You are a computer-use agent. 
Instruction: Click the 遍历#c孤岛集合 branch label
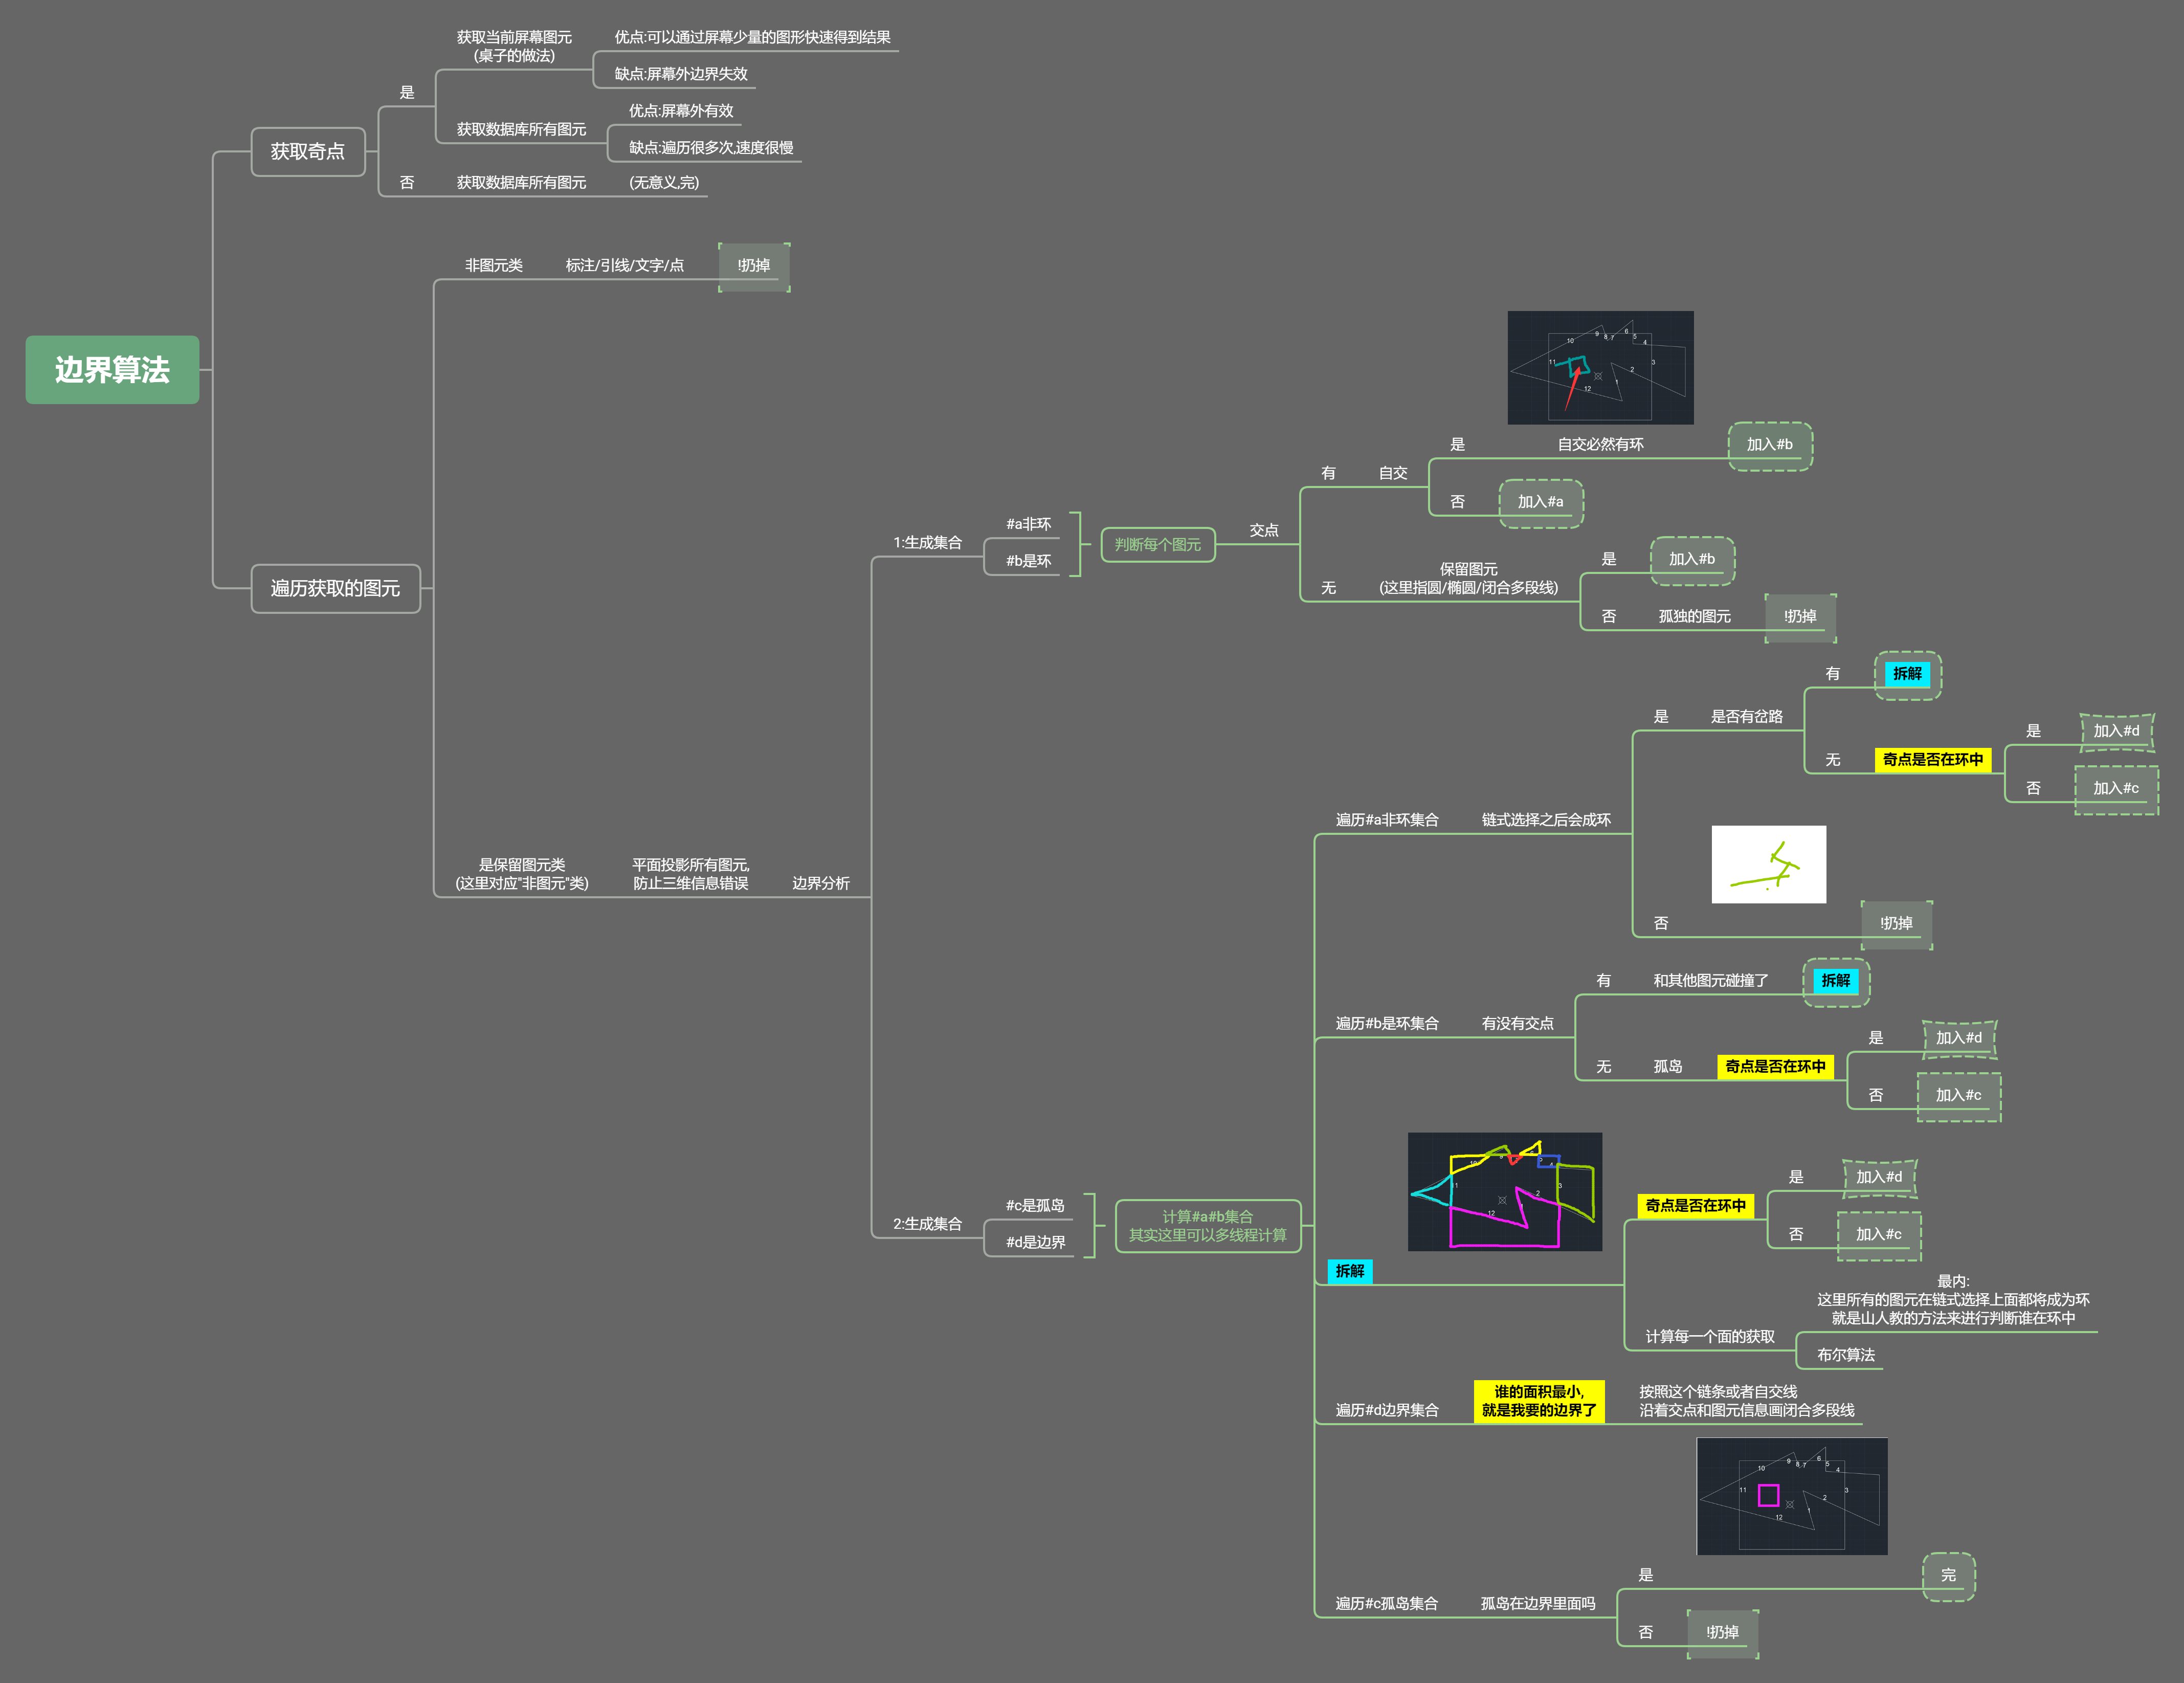(1386, 1603)
